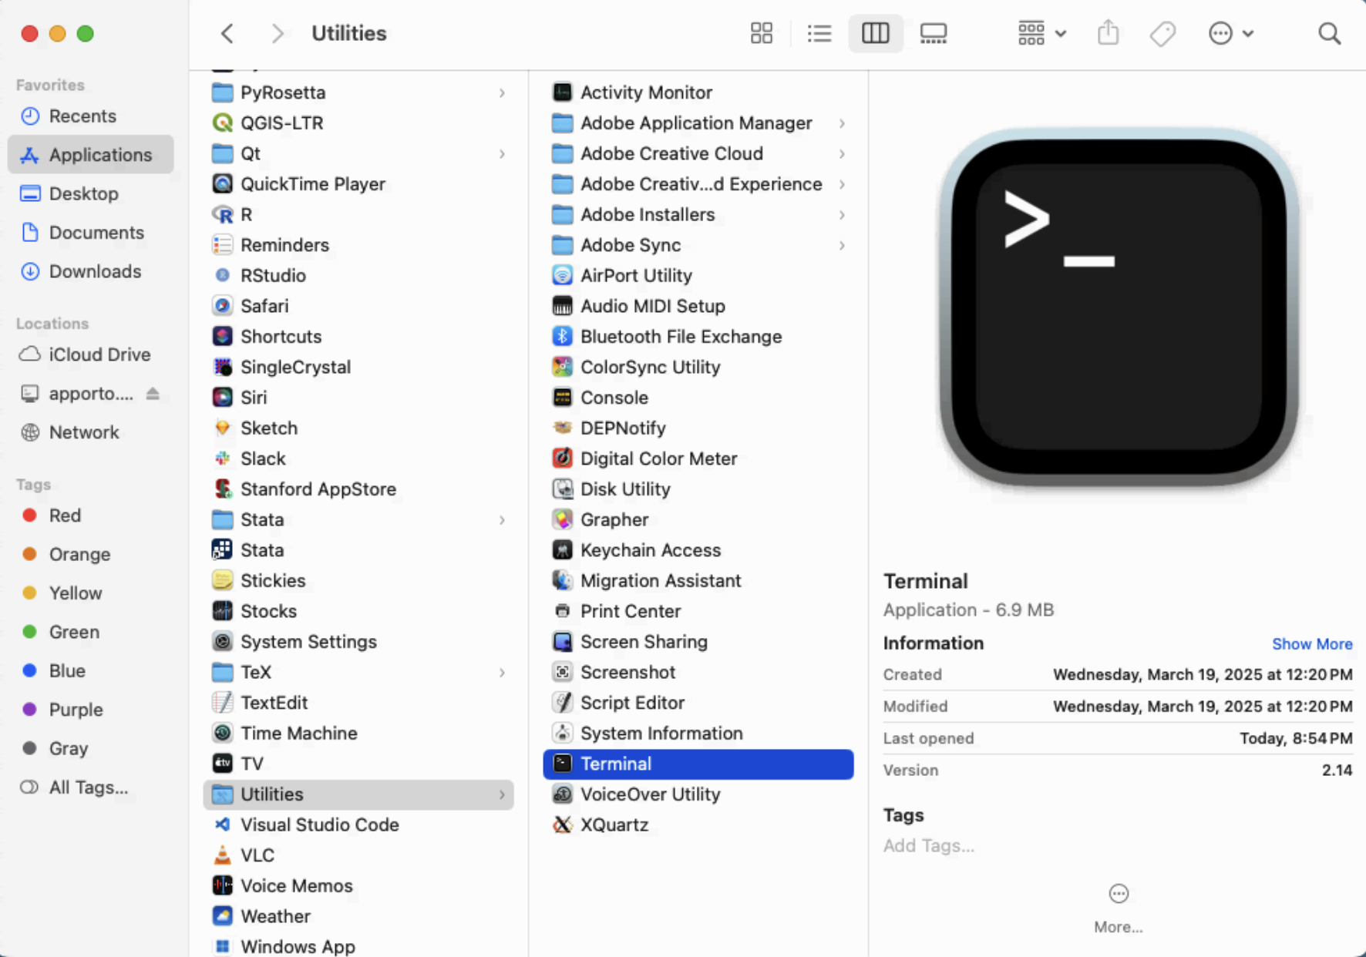Click the Tag icon in toolbar
This screenshot has width=1366, height=957.
[x=1162, y=33]
